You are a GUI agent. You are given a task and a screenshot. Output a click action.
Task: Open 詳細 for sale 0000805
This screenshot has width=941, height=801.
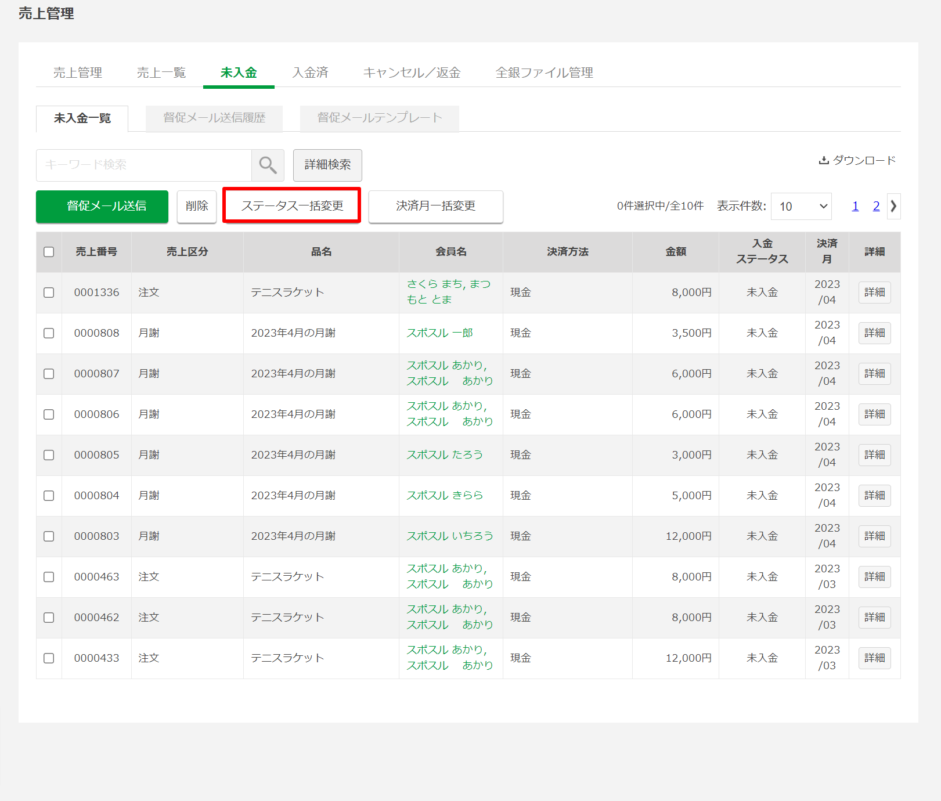tap(875, 455)
